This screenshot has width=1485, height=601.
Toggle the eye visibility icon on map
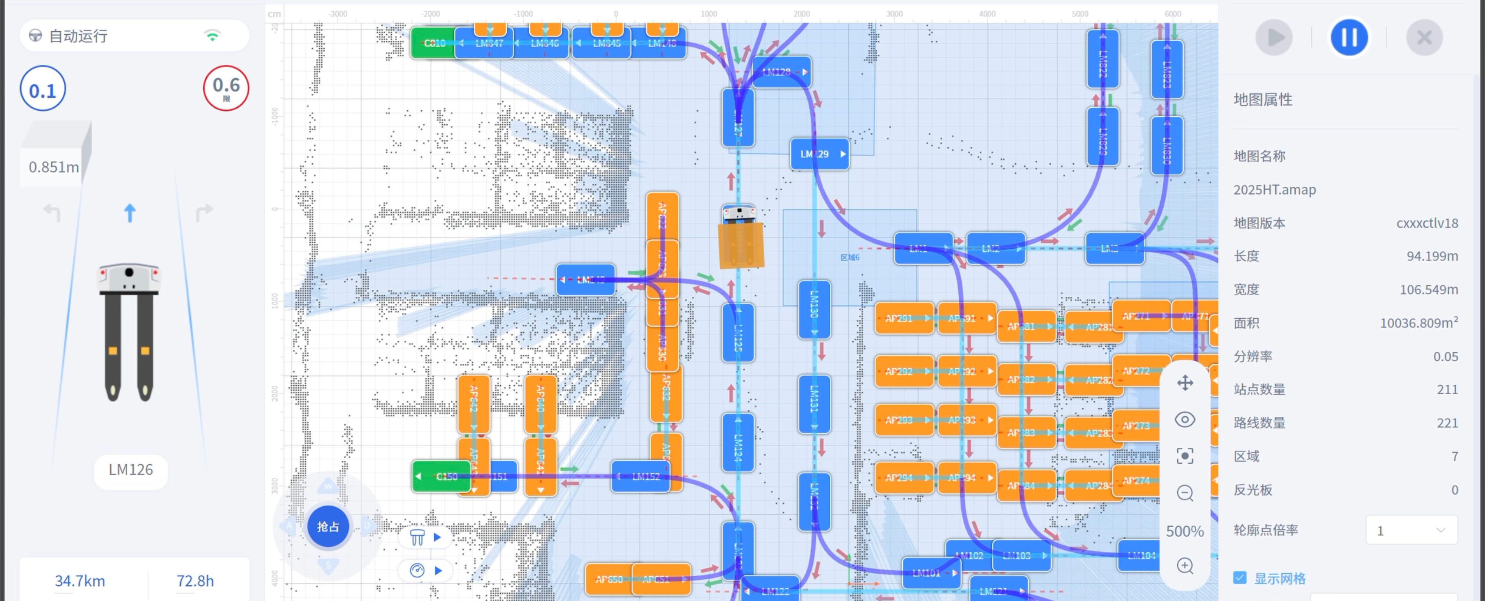pos(1185,420)
